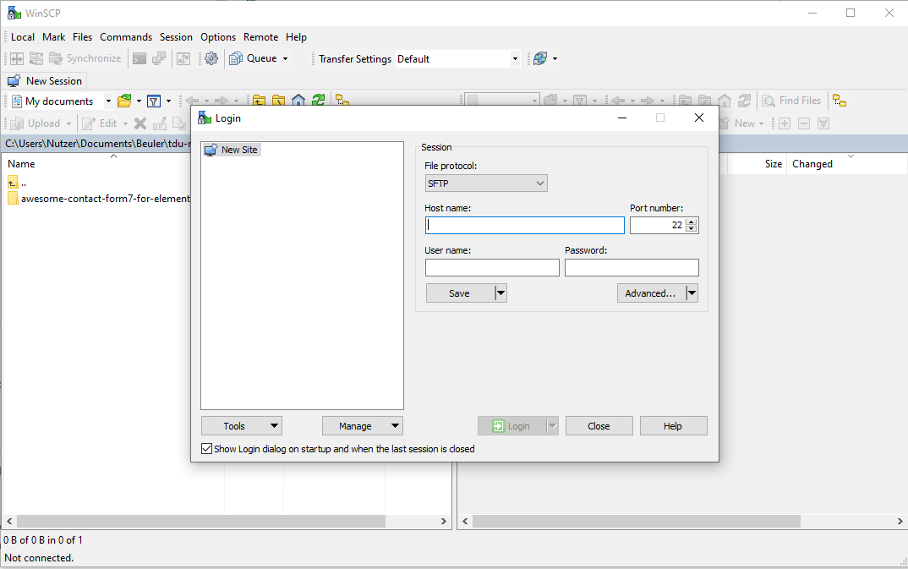
Task: Click the Queue list icon
Action: (236, 58)
